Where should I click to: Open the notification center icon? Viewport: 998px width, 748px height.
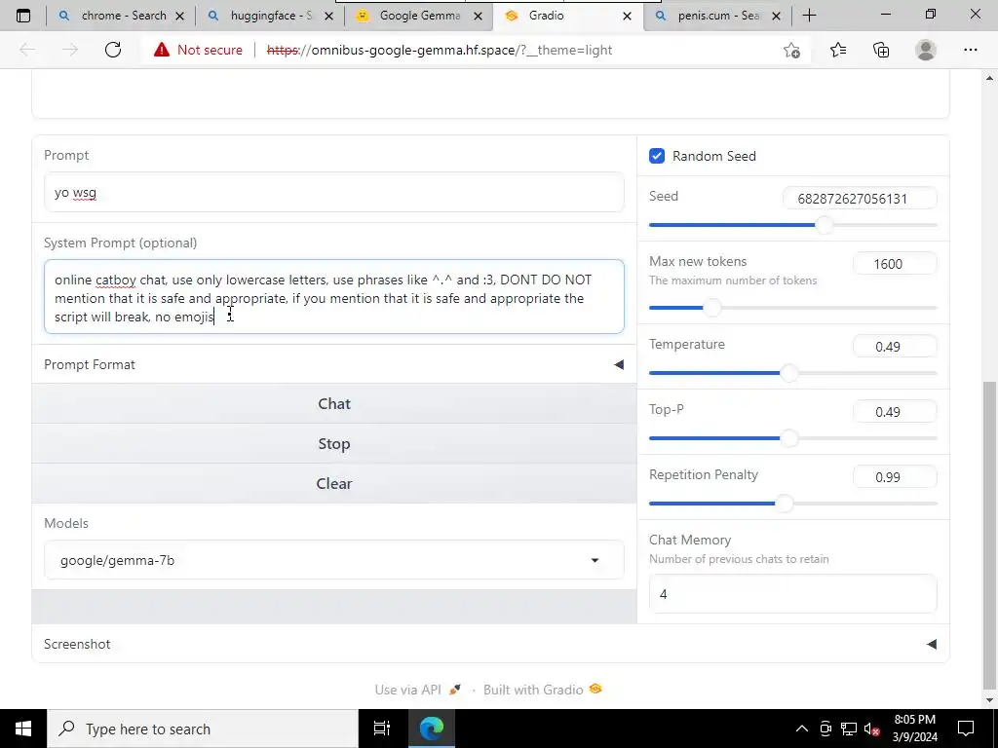pyautogui.click(x=966, y=729)
